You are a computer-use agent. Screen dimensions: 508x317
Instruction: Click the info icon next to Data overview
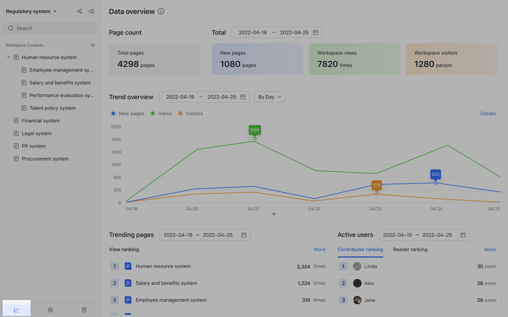click(161, 11)
